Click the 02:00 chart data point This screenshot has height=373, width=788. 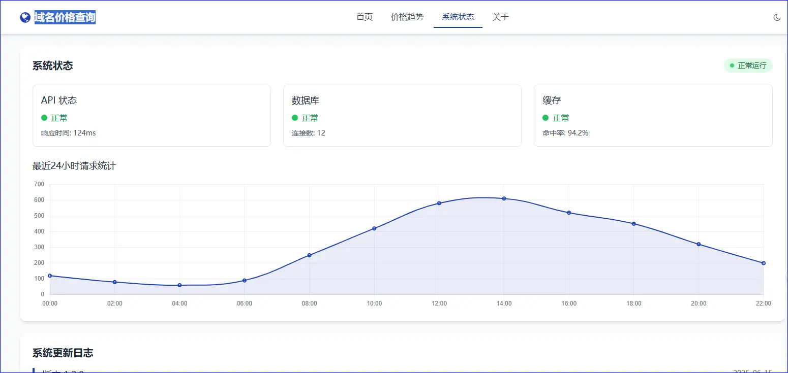click(114, 282)
